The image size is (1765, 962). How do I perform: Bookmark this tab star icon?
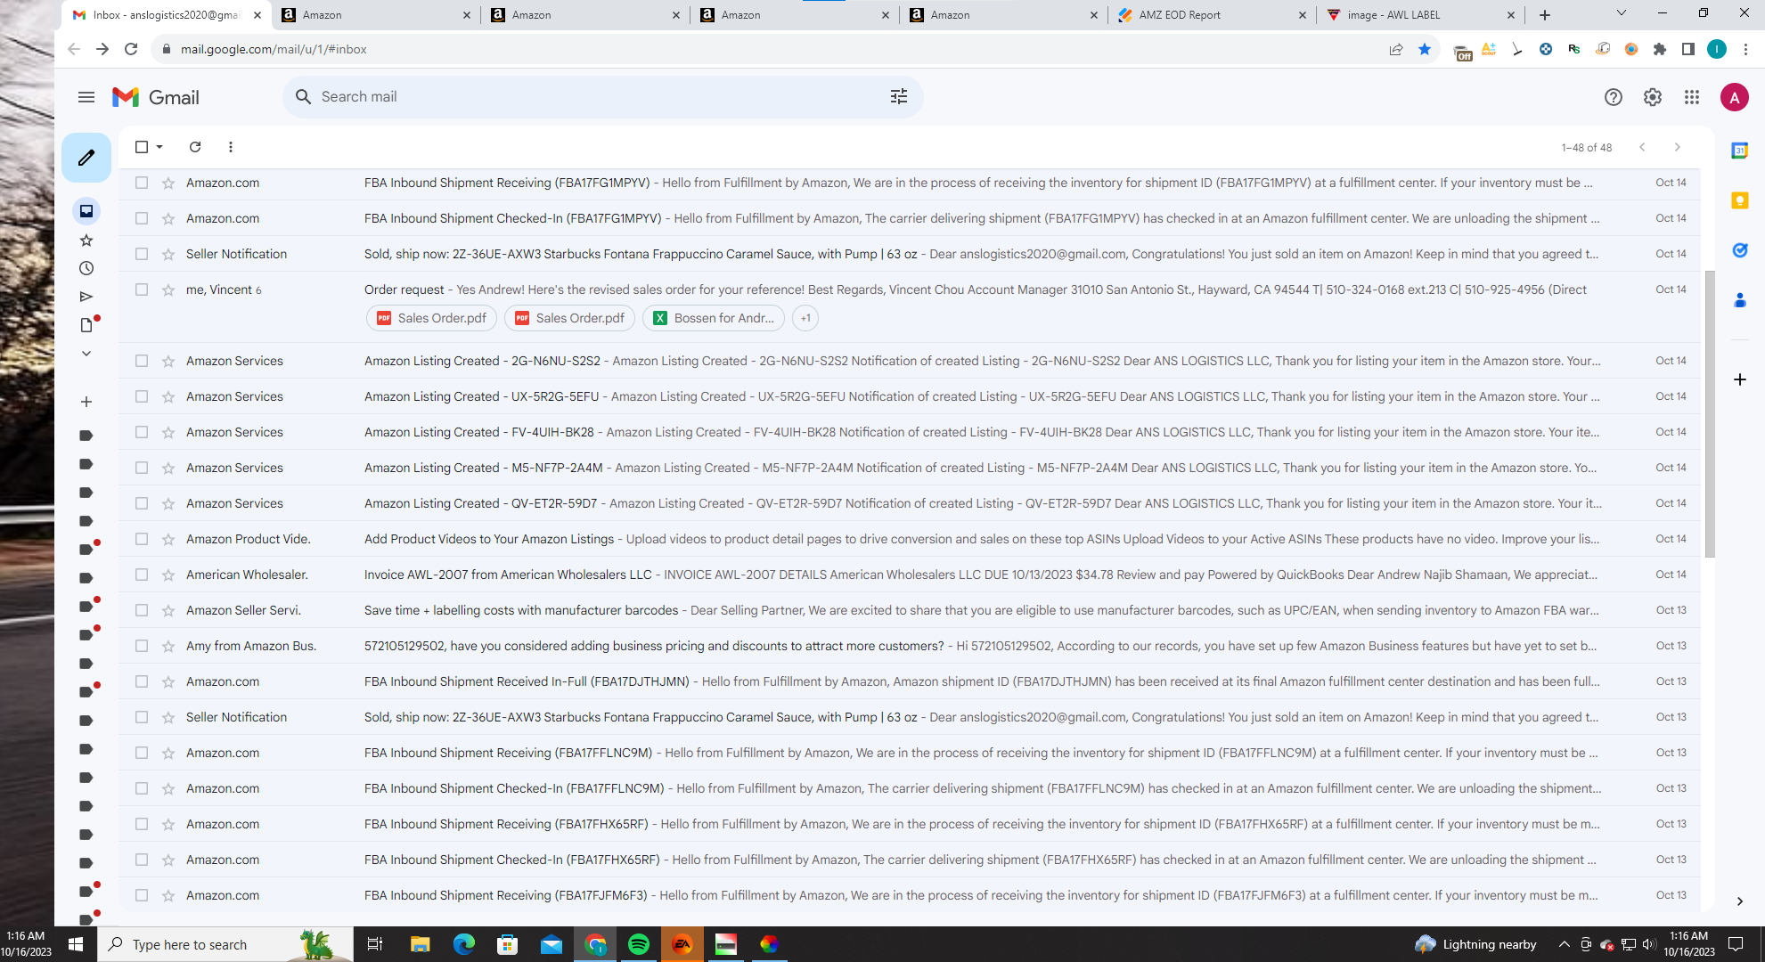coord(1425,49)
